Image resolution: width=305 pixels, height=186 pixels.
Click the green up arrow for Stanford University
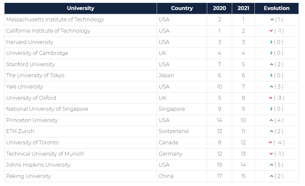coord(272,64)
